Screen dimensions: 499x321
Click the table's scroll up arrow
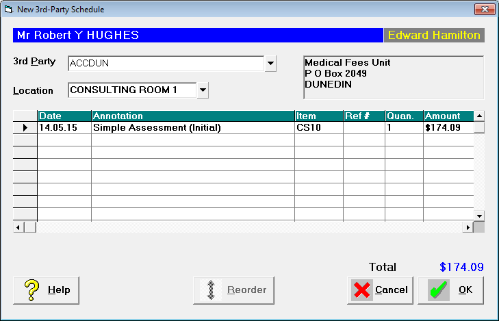[479, 116]
